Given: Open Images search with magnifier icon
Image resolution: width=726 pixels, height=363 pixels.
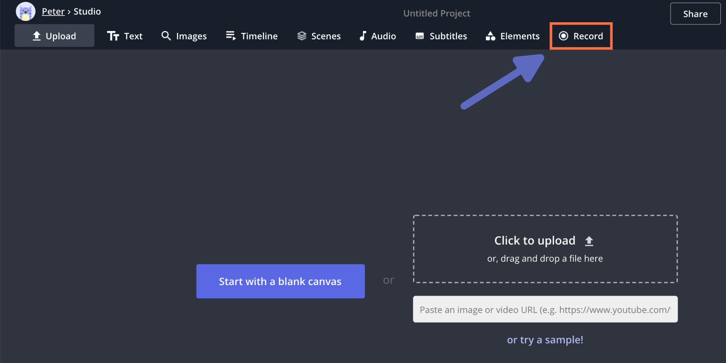Looking at the screenshot, I should click(166, 36).
